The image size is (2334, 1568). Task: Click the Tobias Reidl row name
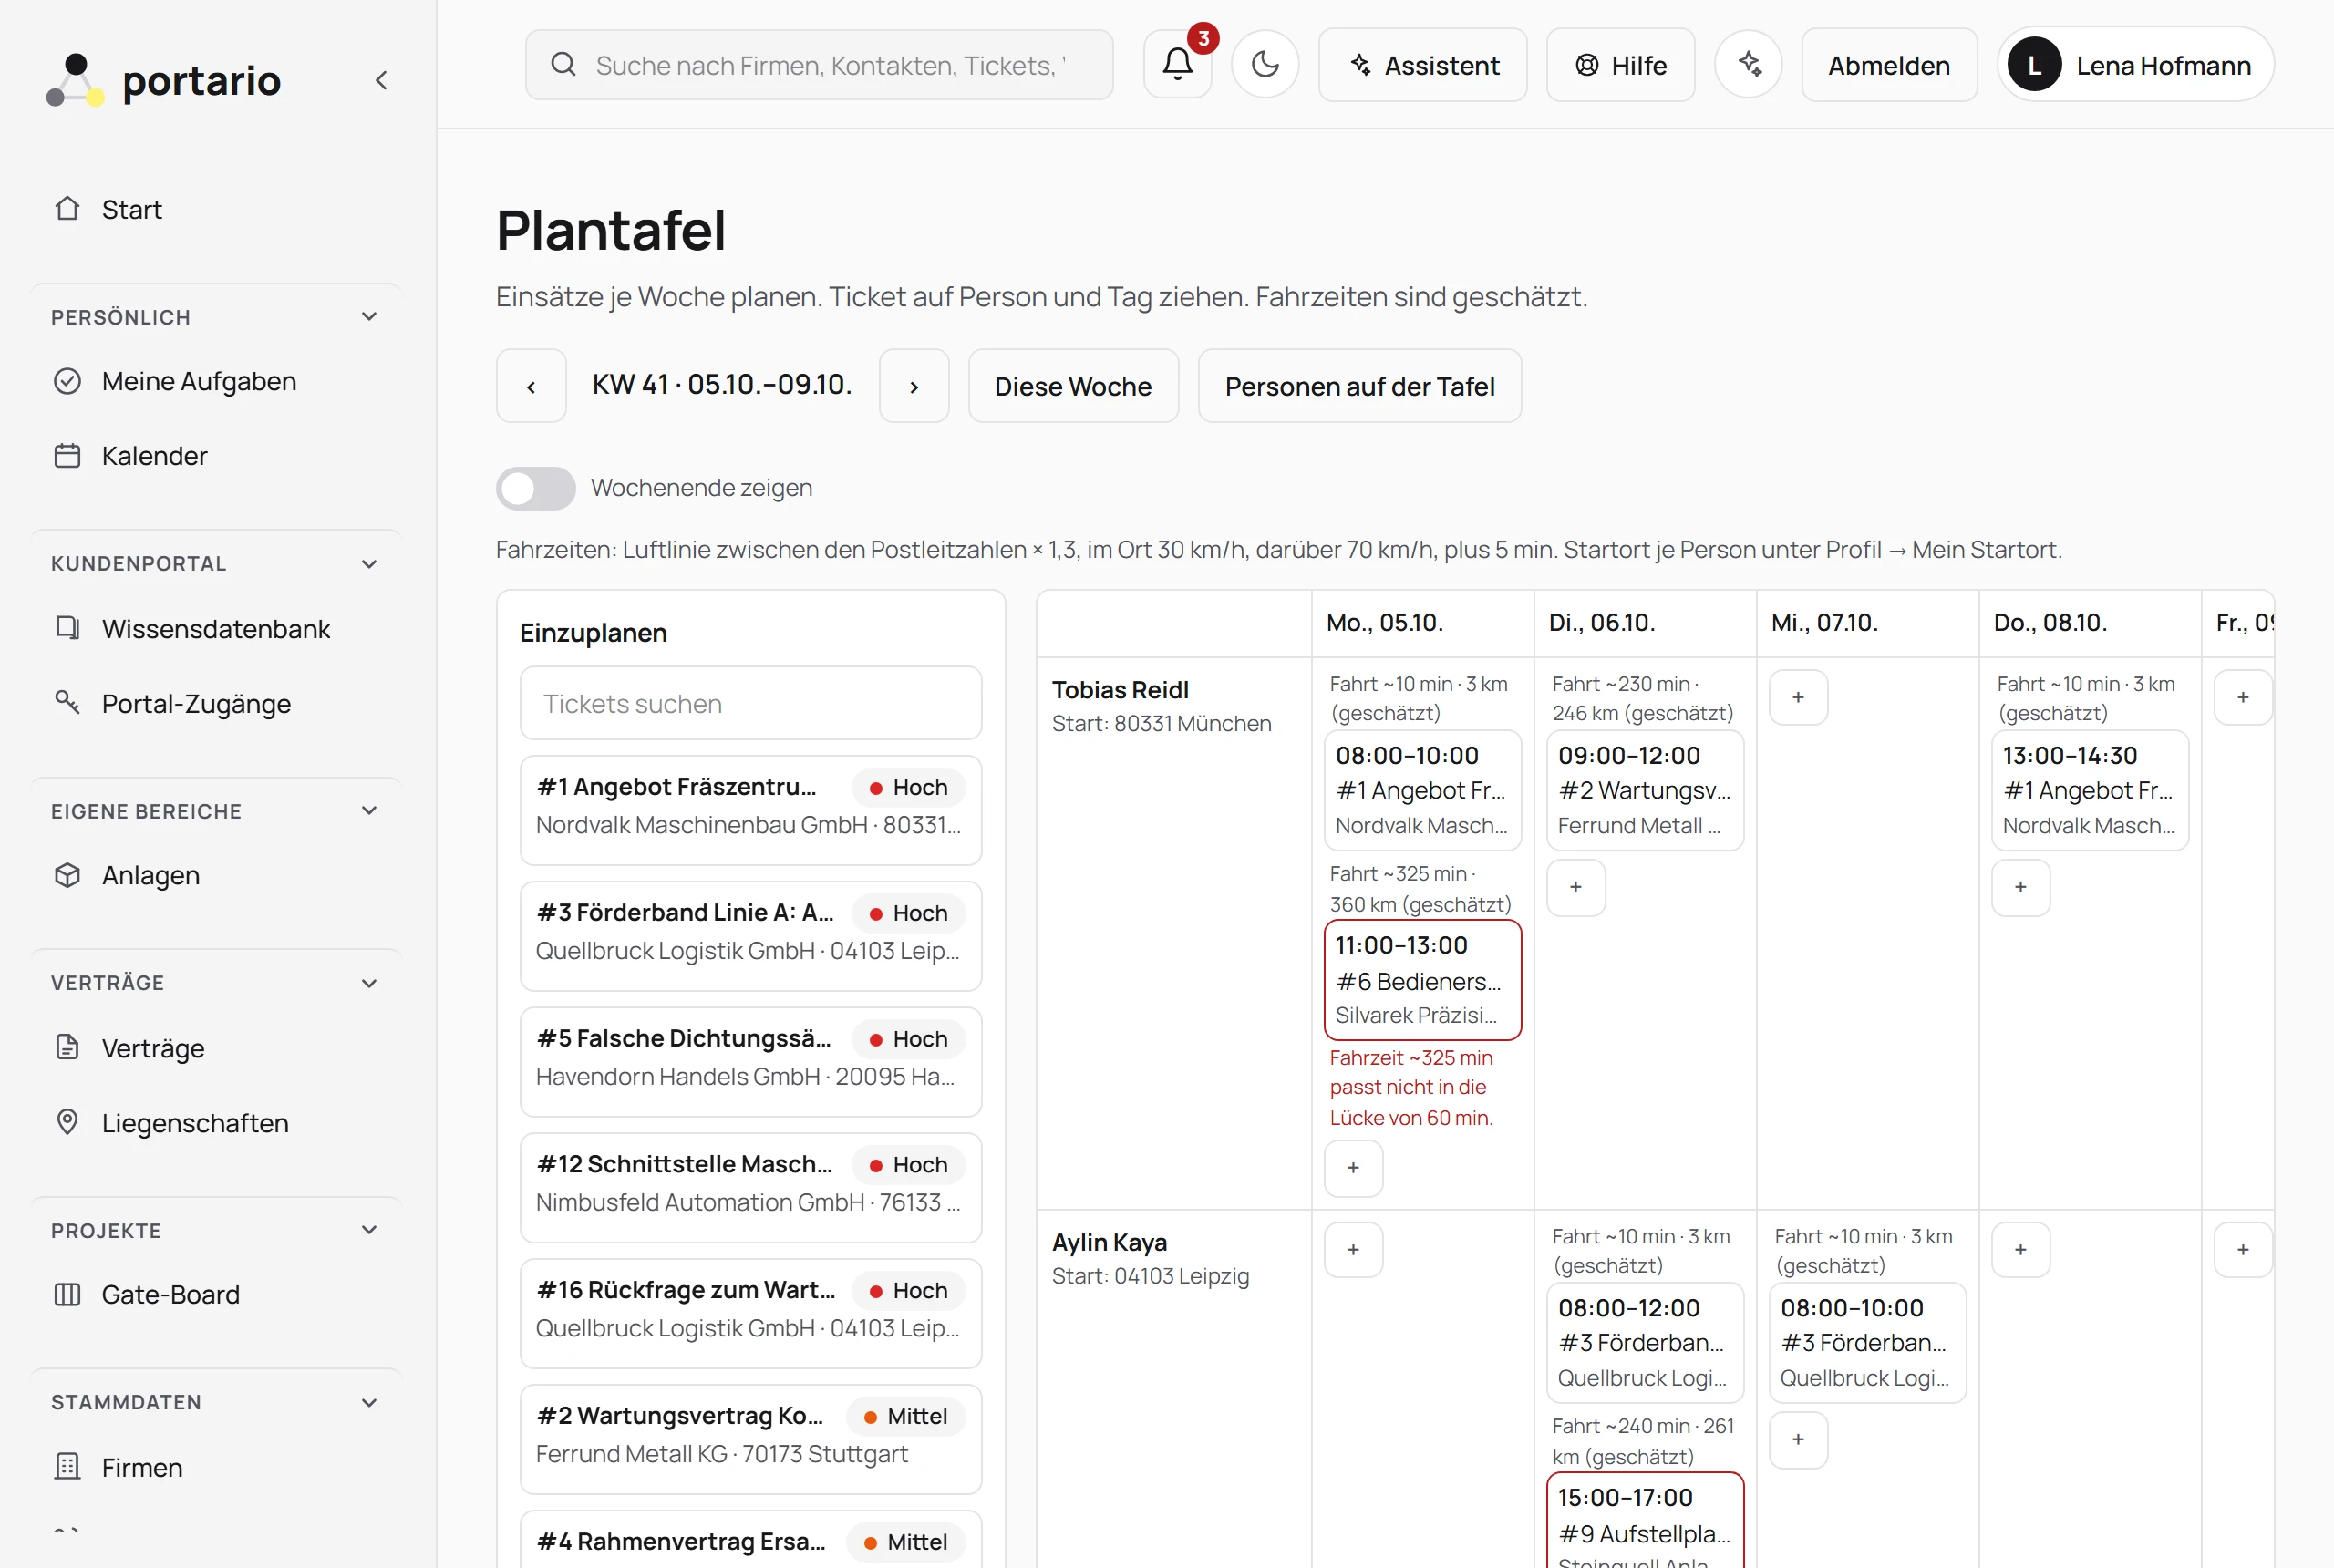pyautogui.click(x=1120, y=690)
